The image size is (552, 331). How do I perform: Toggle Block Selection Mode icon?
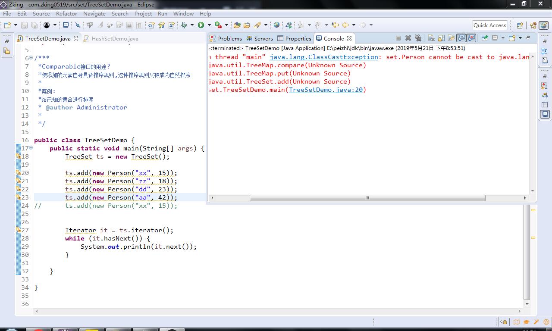tap(129, 25)
